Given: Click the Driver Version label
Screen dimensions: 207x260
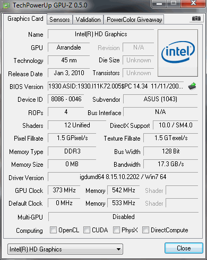Looking at the screenshot, I should click(x=26, y=178).
